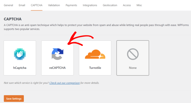Viewport: 191px width, 103px height.
Task: Follow the Check out our comparison link
Action: coord(65,83)
